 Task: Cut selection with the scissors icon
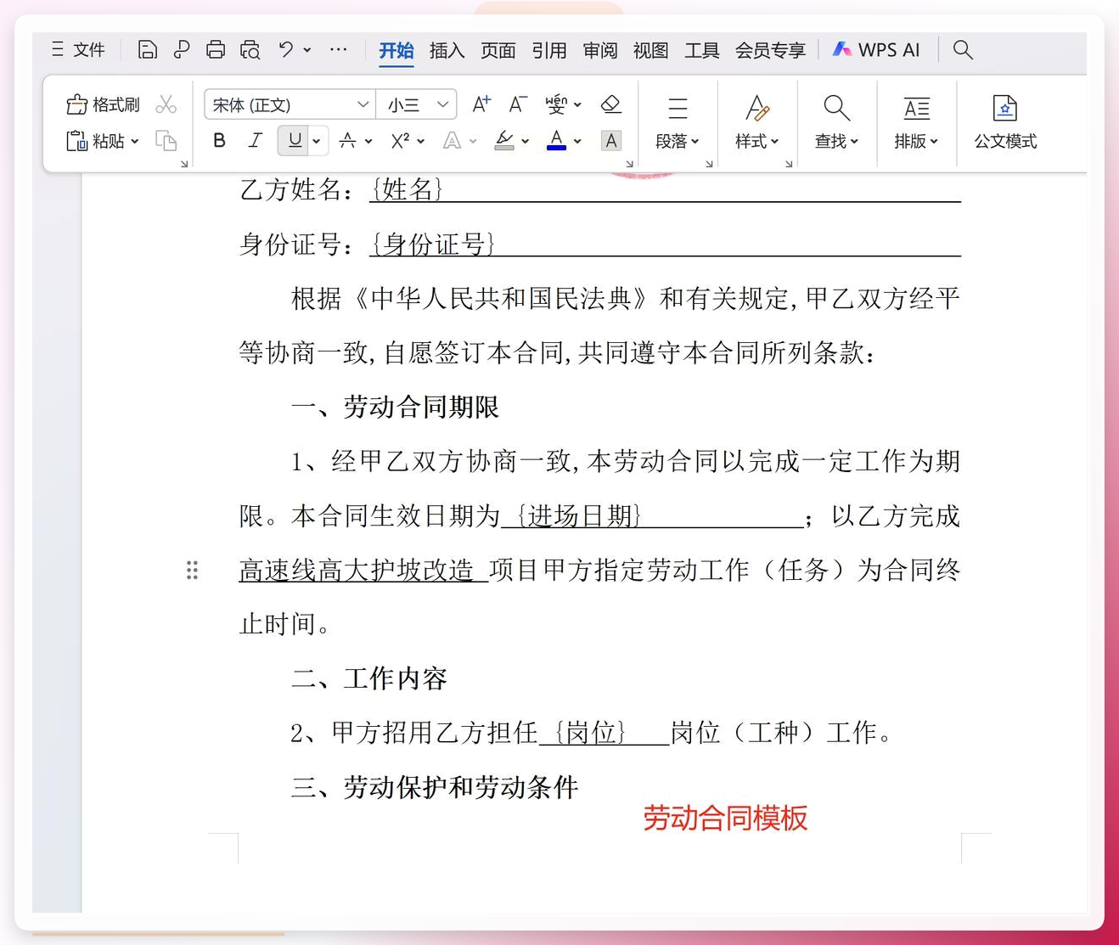166,104
